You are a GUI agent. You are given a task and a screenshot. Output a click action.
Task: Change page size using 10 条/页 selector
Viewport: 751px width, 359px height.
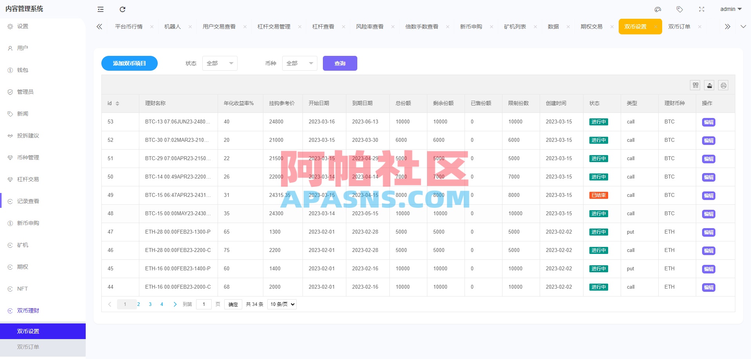[x=281, y=304]
